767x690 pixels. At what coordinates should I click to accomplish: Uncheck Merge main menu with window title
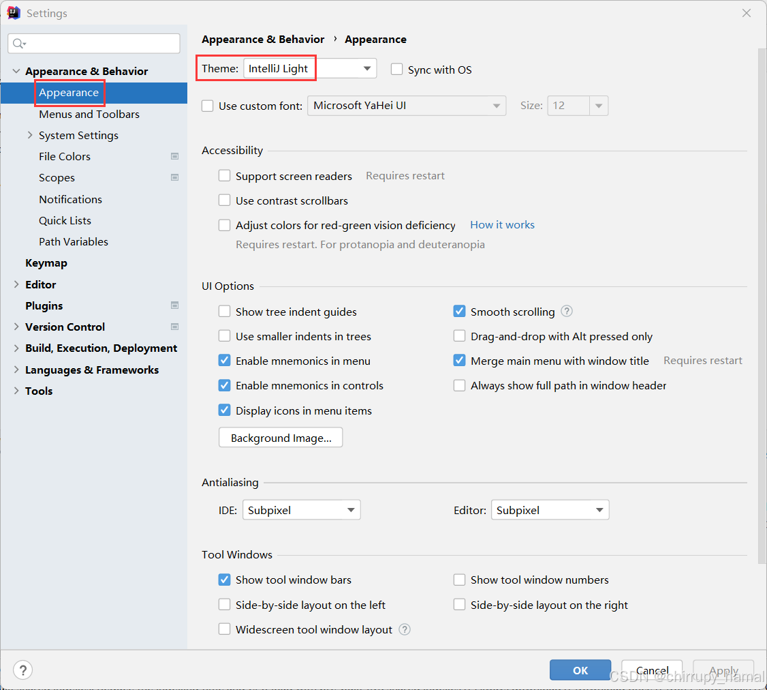click(x=459, y=361)
